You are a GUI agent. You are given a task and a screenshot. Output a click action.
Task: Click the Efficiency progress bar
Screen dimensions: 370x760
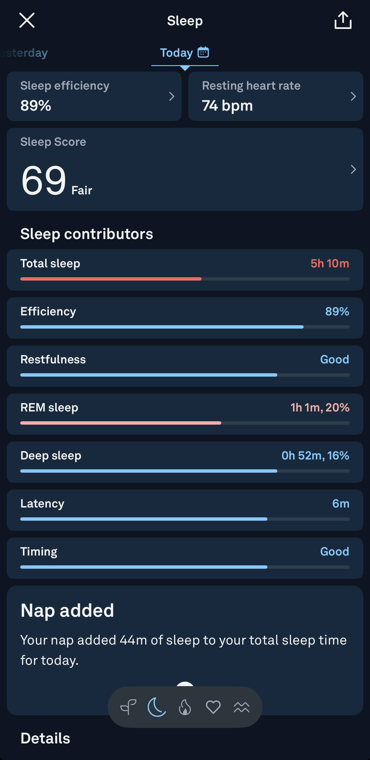click(185, 327)
